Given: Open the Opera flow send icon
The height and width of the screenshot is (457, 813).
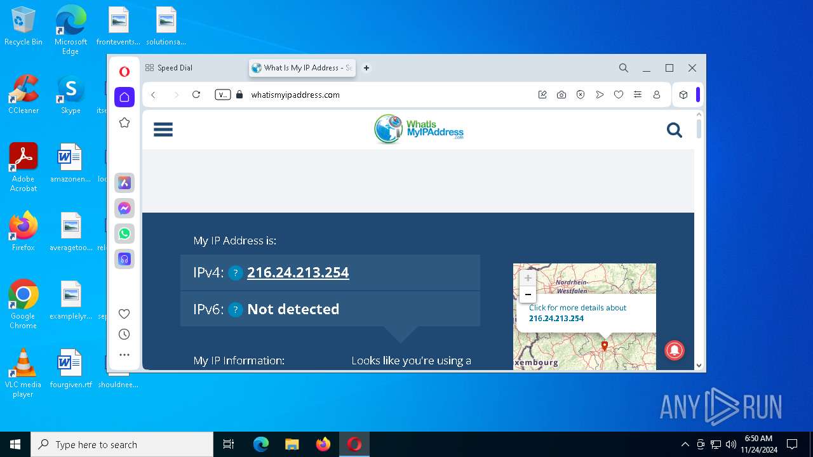Looking at the screenshot, I should click(x=600, y=95).
